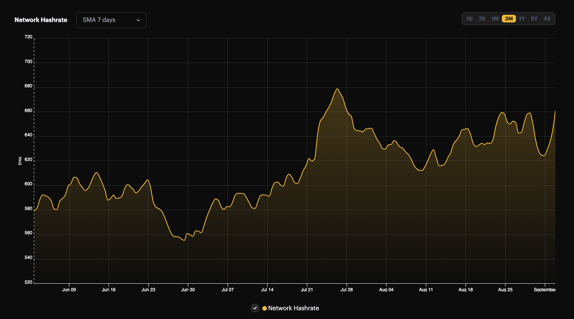Click the chevron on the SMA selector
574x319 pixels.
[x=139, y=20]
